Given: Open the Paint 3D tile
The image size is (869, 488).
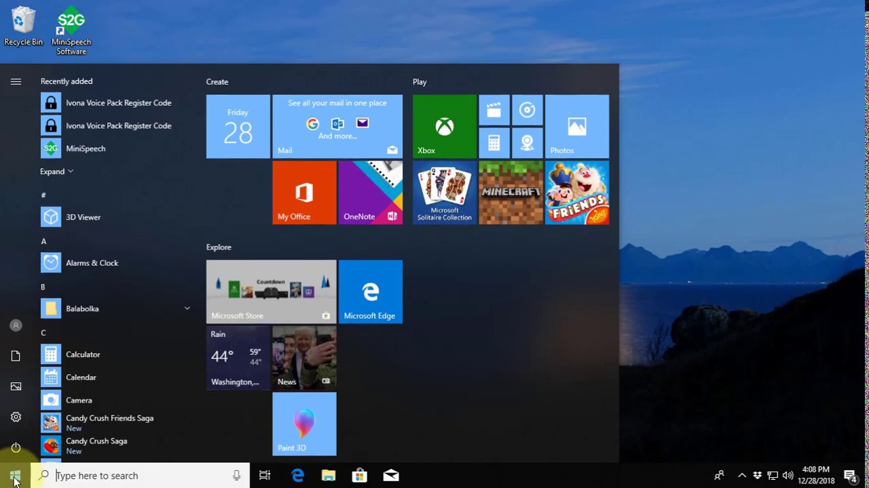Looking at the screenshot, I should click(x=304, y=424).
